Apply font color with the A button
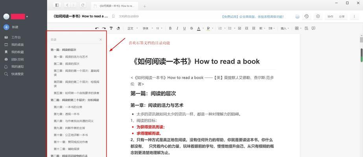The width and height of the screenshot is (363, 157). pyautogui.click(x=199, y=28)
